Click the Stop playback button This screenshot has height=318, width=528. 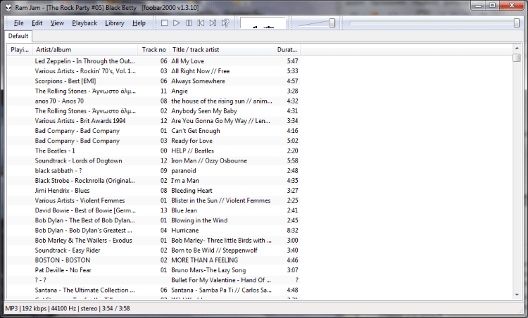point(164,23)
